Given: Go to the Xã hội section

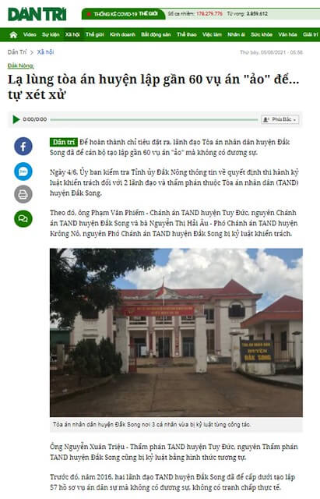Looking at the screenshot, I should click(72, 34).
